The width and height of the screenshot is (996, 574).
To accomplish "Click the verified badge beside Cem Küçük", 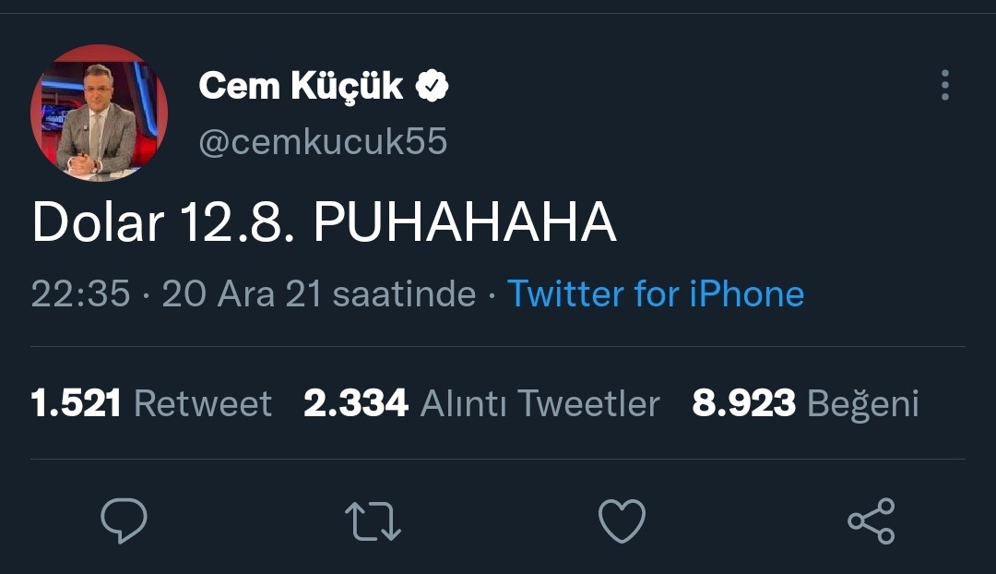I will [432, 87].
